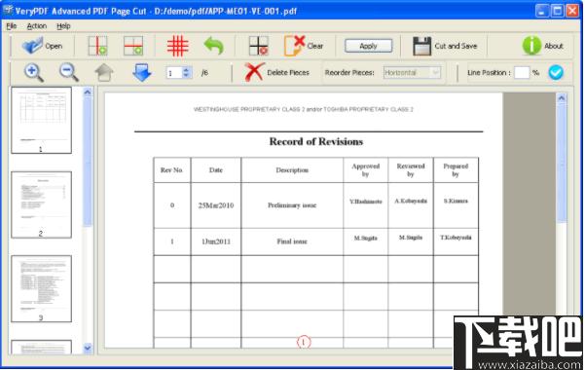Minimize the VeryPDF window

coord(542,11)
